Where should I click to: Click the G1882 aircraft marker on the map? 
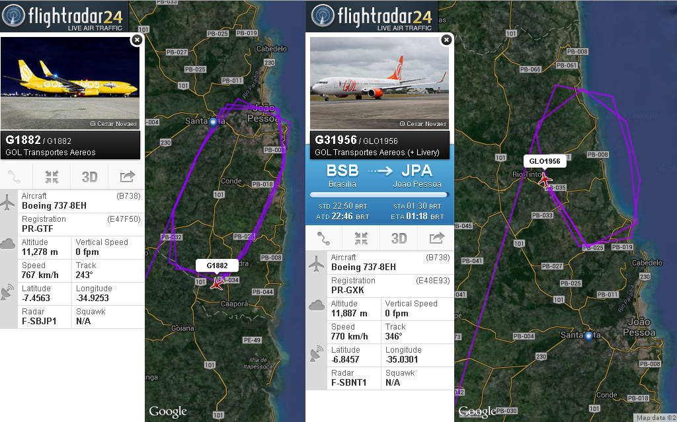pos(217,283)
